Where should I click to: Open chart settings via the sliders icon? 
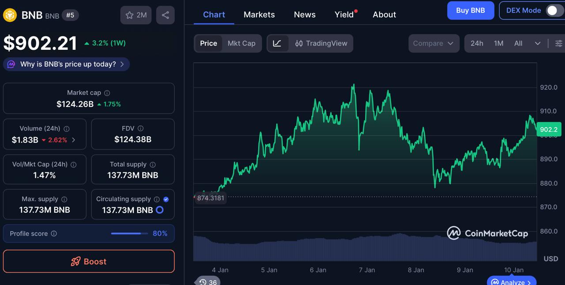pyautogui.click(x=558, y=43)
